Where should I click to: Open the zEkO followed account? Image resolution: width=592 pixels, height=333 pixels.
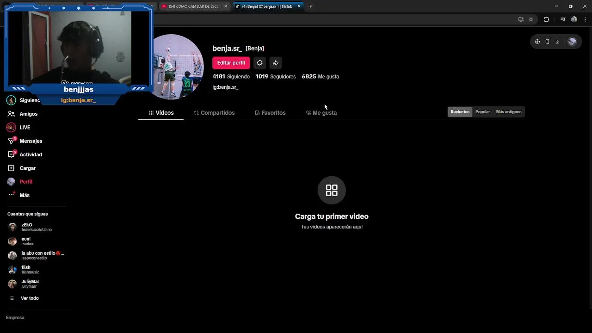click(36, 227)
